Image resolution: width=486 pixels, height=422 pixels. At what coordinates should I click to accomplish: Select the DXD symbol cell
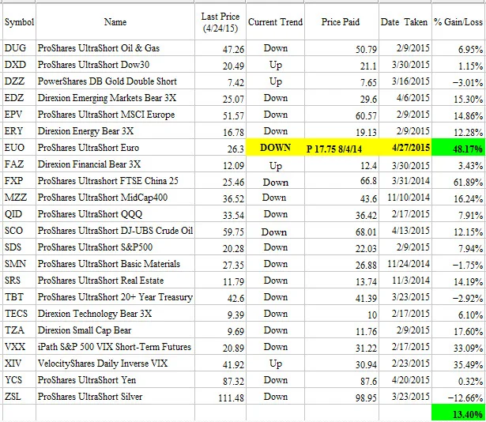pyautogui.click(x=19, y=65)
